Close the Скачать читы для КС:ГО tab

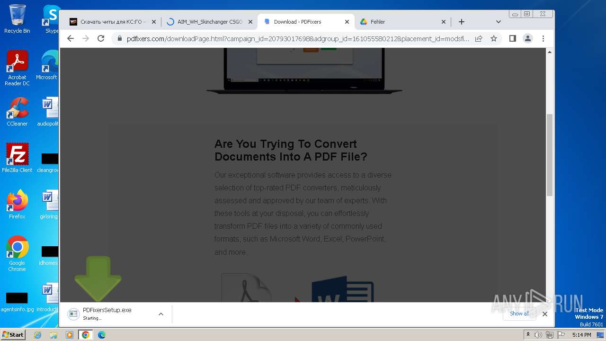(154, 22)
